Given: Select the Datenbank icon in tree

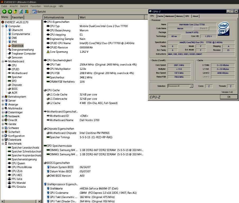Looking at the screenshot, I should [6, 140].
